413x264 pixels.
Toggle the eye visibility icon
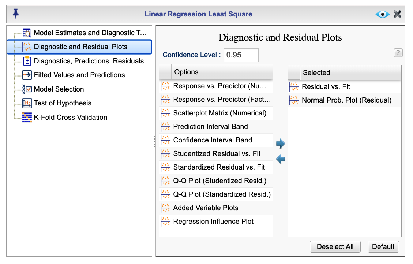click(x=382, y=14)
